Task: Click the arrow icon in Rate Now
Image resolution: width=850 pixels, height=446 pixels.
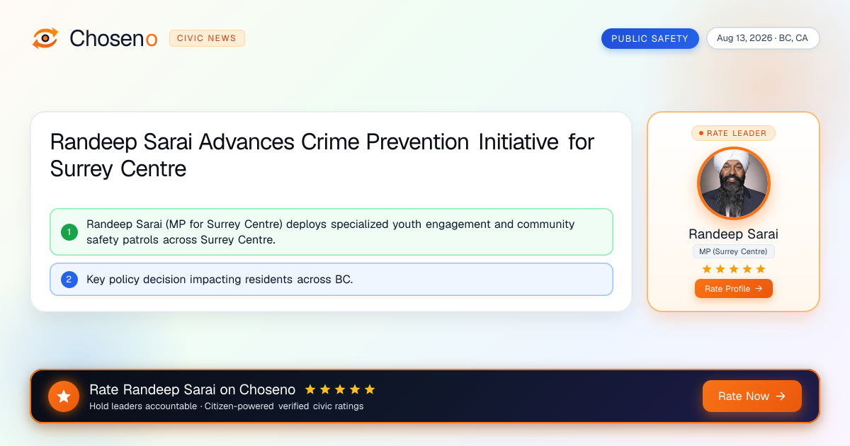Action: 781,396
